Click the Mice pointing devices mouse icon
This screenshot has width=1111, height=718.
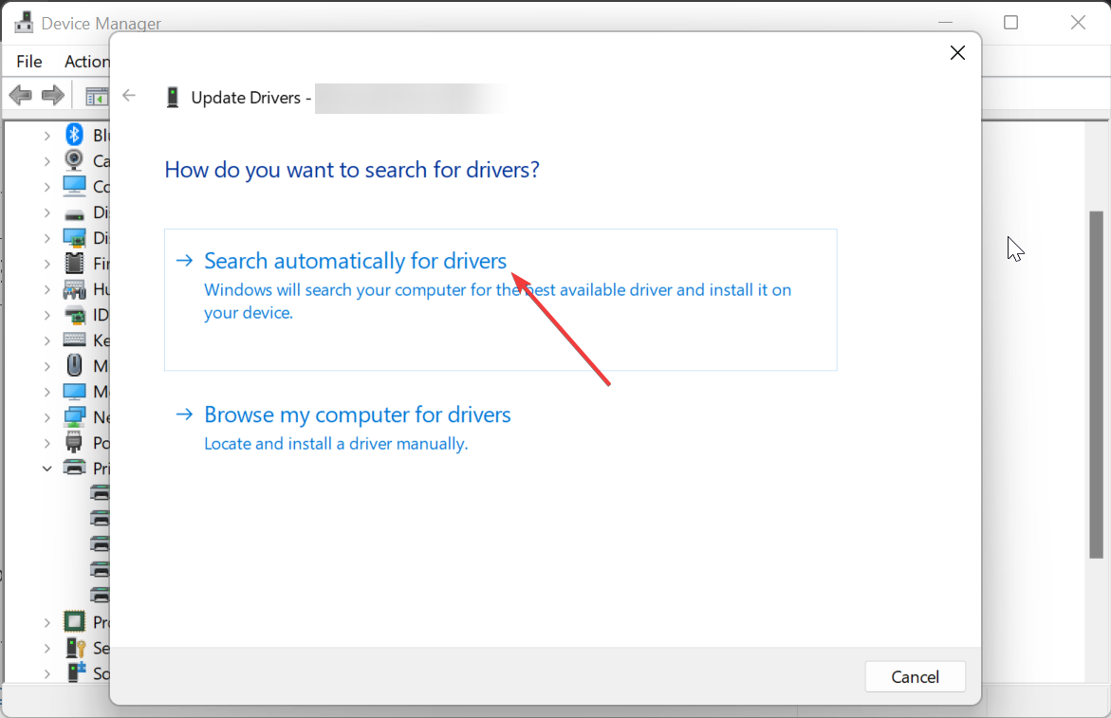point(74,365)
